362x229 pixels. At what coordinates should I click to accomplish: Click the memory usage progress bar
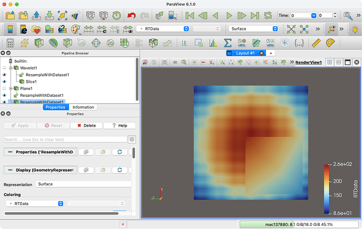coord(299,224)
